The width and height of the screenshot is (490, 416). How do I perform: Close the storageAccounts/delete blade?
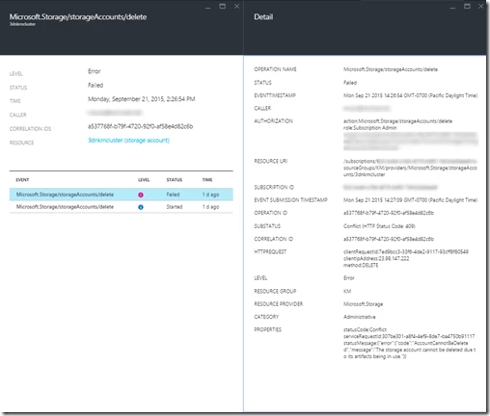tap(236, 6)
